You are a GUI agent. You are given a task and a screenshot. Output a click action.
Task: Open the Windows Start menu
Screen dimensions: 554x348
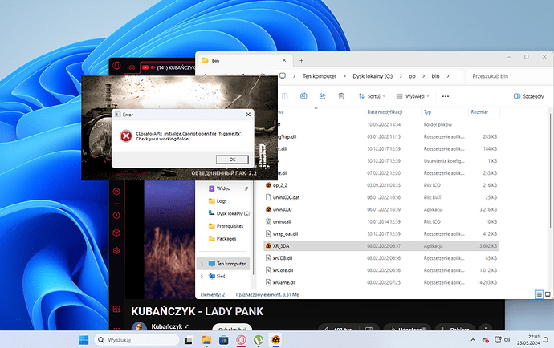pyautogui.click(x=84, y=340)
